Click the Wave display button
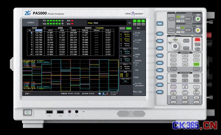The width and height of the screenshot is (221, 135). click(185, 56)
